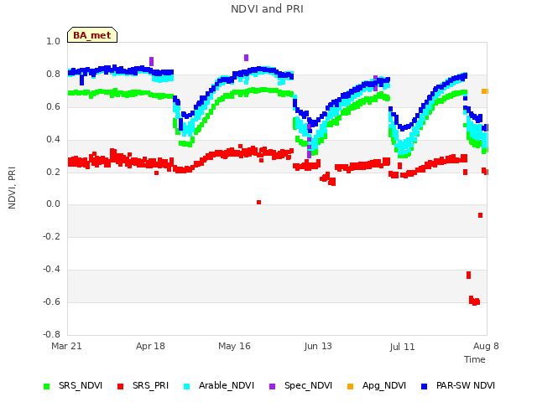Click the orange Apg_NDVI data point near Aug 8
The width and height of the screenshot is (537, 402).
(485, 91)
